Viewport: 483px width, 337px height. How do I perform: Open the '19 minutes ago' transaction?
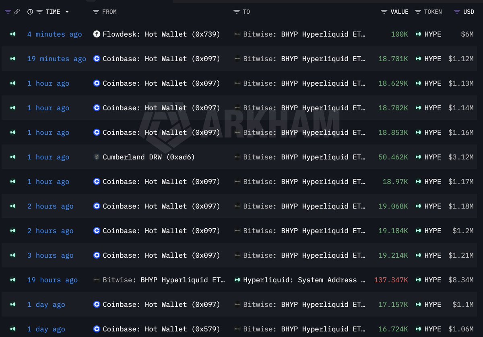[x=57, y=59]
